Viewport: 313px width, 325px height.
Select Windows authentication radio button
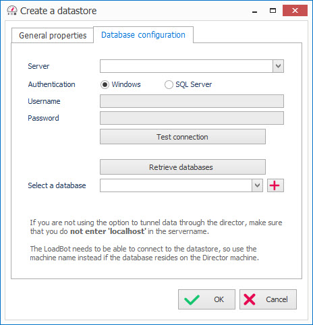tap(105, 85)
